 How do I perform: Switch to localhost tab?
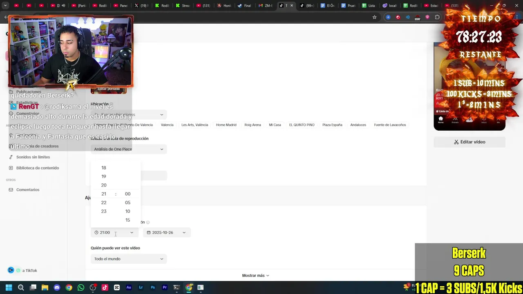pos(390,6)
